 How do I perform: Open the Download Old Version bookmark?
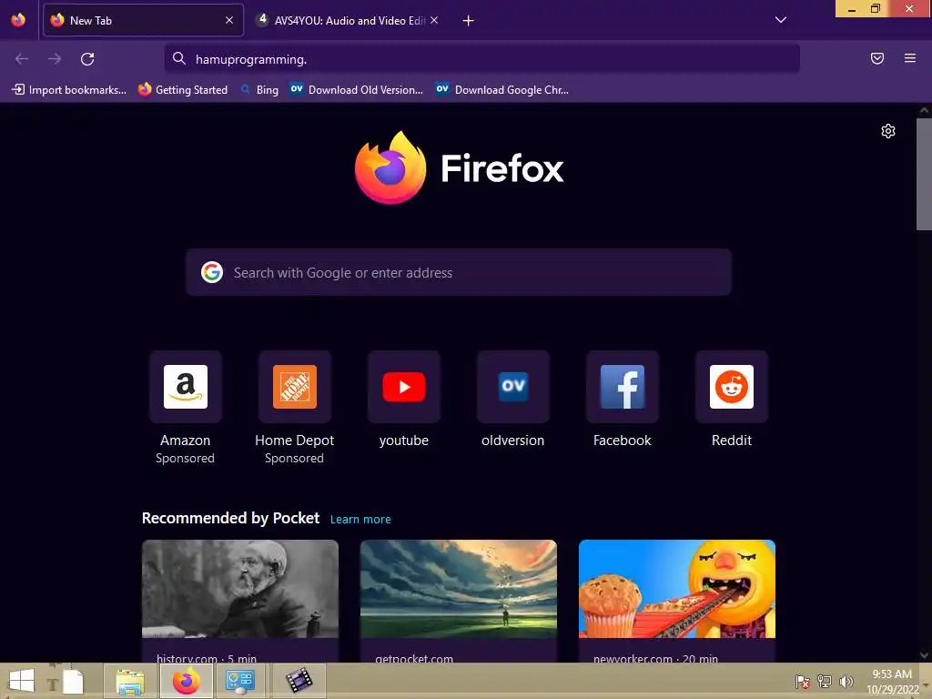[357, 90]
